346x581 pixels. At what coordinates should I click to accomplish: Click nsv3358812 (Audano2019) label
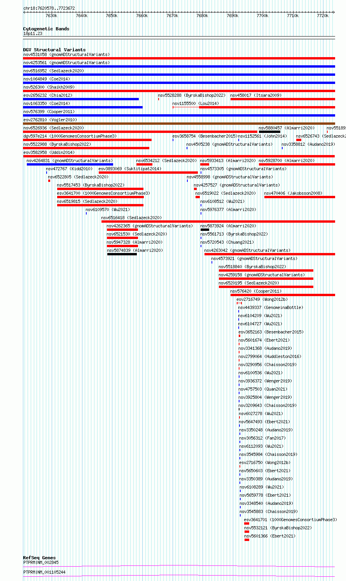[308, 144]
